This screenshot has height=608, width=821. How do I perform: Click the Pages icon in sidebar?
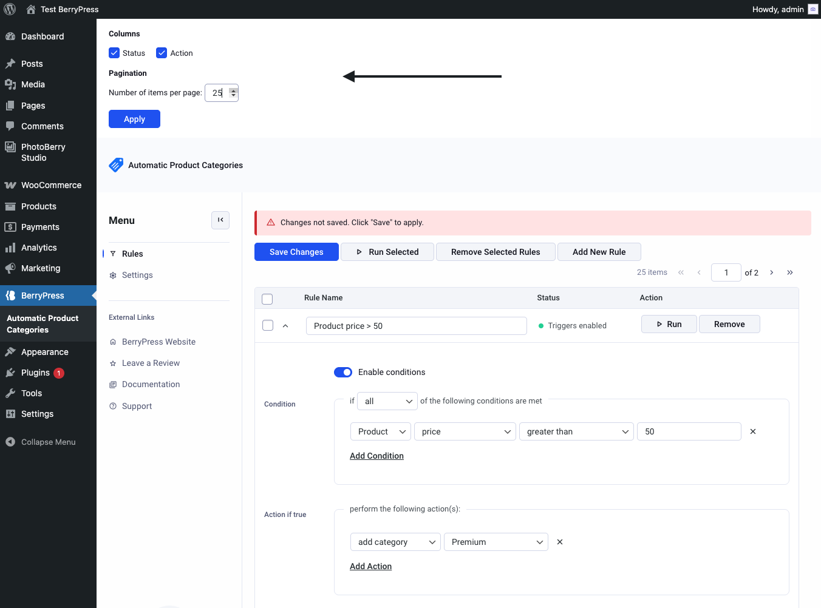(x=10, y=106)
